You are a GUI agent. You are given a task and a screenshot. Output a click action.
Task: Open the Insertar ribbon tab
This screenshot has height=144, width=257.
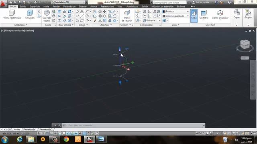[83, 6]
